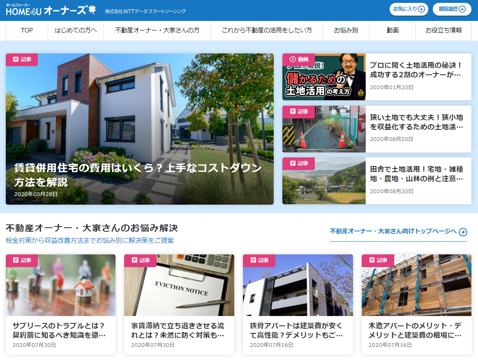Open the お気に入り list

pos(408,9)
